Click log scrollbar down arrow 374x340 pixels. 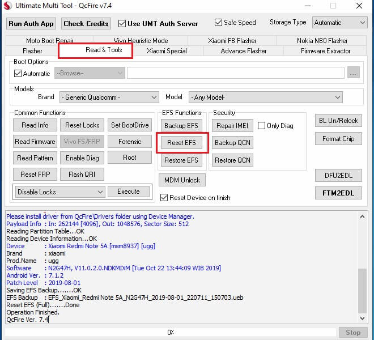[362, 318]
